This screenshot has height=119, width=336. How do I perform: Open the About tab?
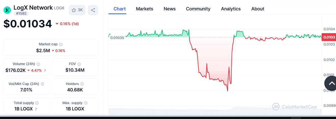point(258,9)
